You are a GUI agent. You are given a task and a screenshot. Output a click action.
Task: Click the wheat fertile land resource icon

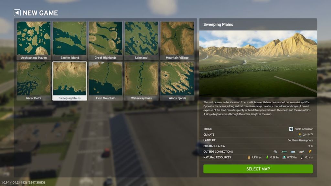click(249, 157)
